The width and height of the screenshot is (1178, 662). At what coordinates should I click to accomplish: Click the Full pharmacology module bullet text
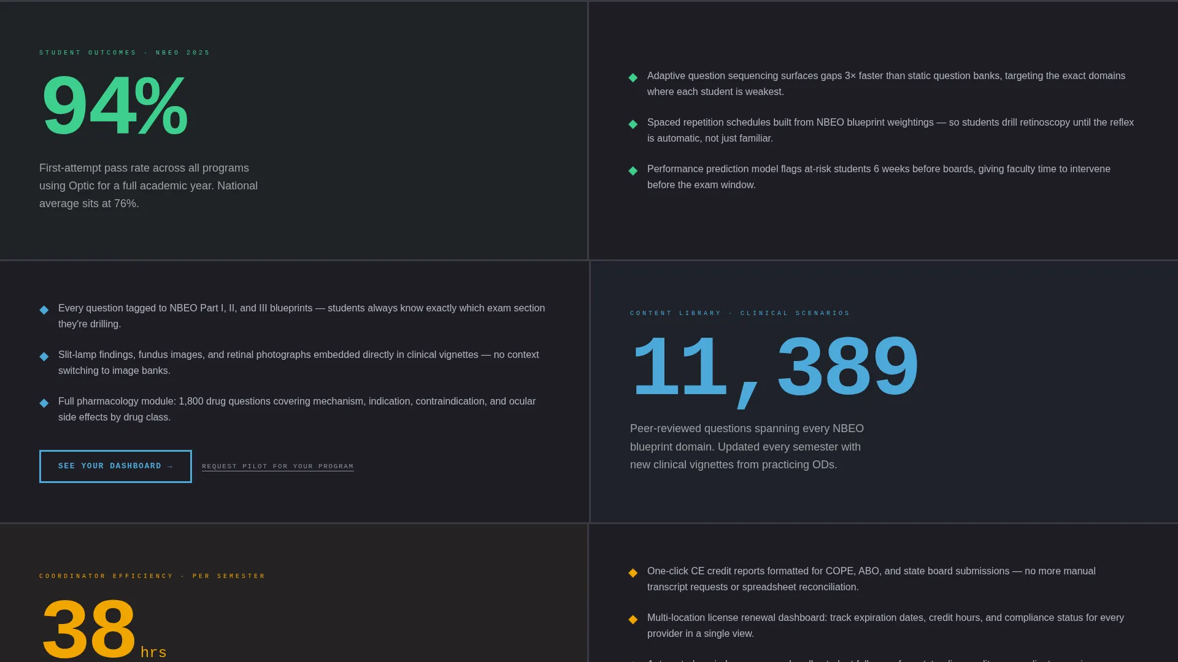point(297,409)
